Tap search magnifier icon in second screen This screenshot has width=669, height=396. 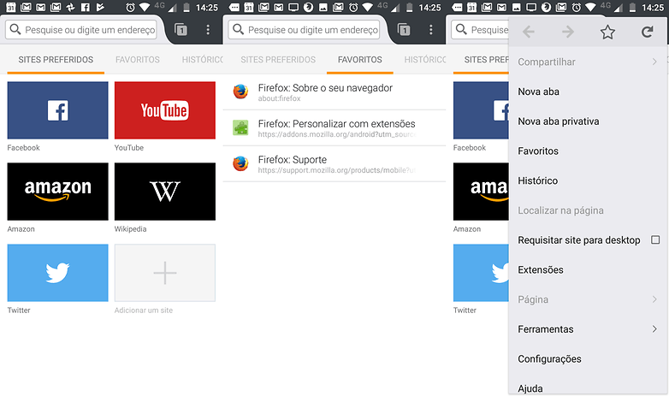(239, 29)
